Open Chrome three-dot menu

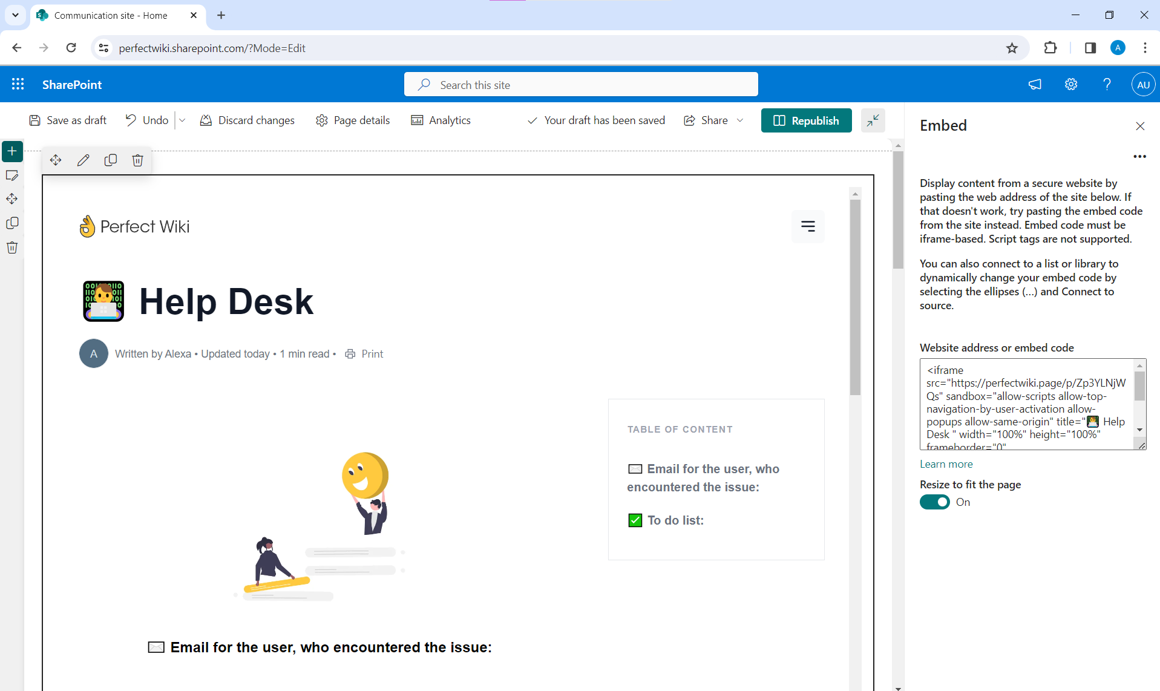[1145, 48]
